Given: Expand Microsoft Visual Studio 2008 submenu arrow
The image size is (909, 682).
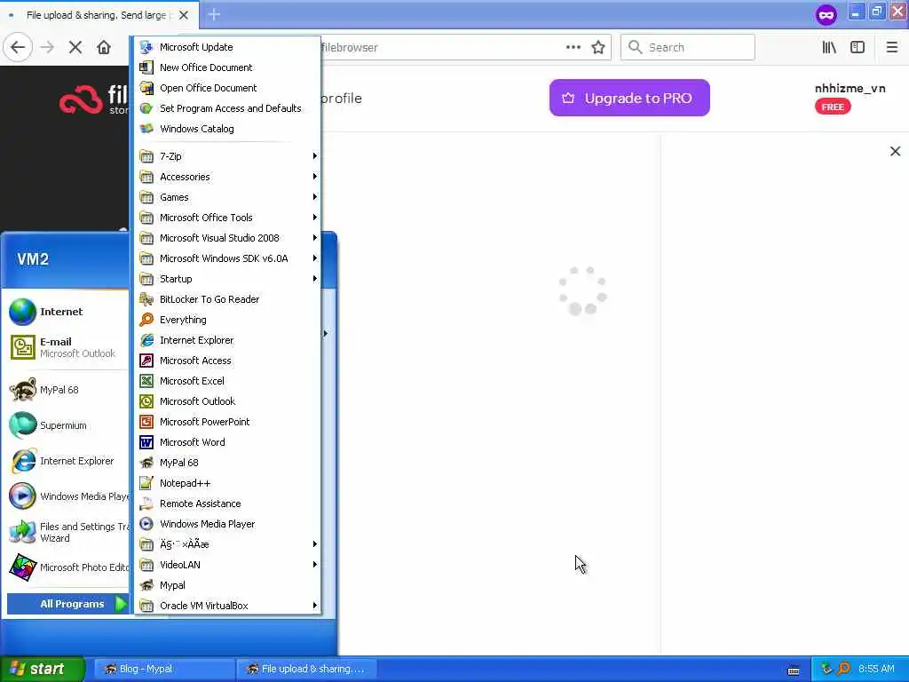Looking at the screenshot, I should coord(315,238).
